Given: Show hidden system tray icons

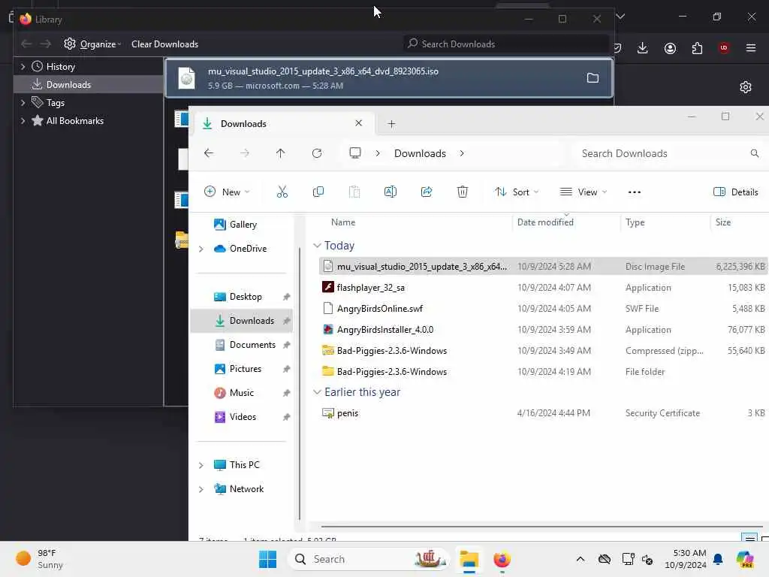Looking at the screenshot, I should pos(581,559).
